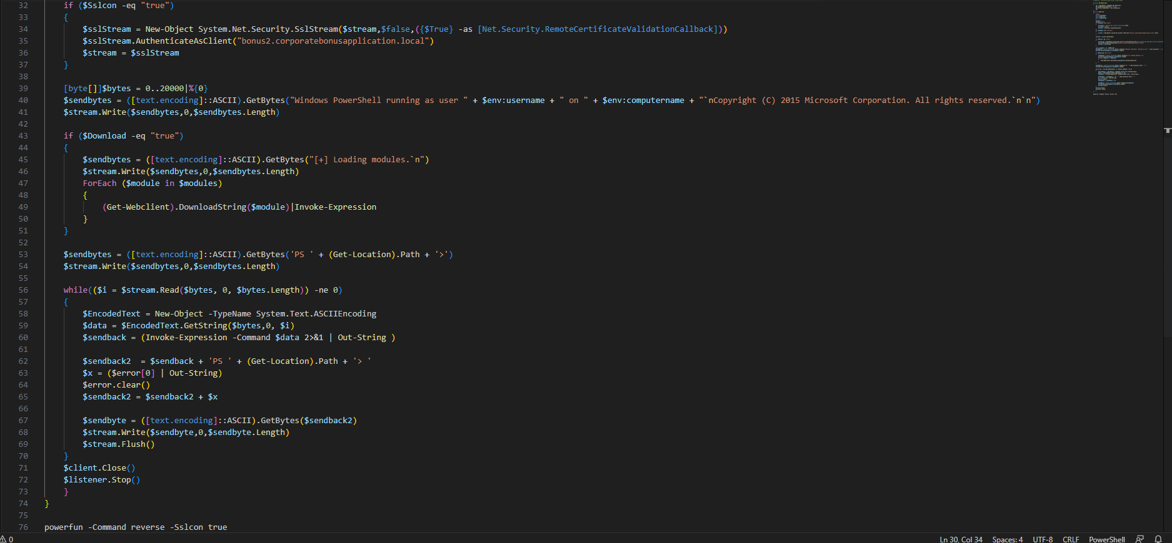Click "2>&1" redirect on line 60
The width and height of the screenshot is (1172, 543).
pos(314,337)
